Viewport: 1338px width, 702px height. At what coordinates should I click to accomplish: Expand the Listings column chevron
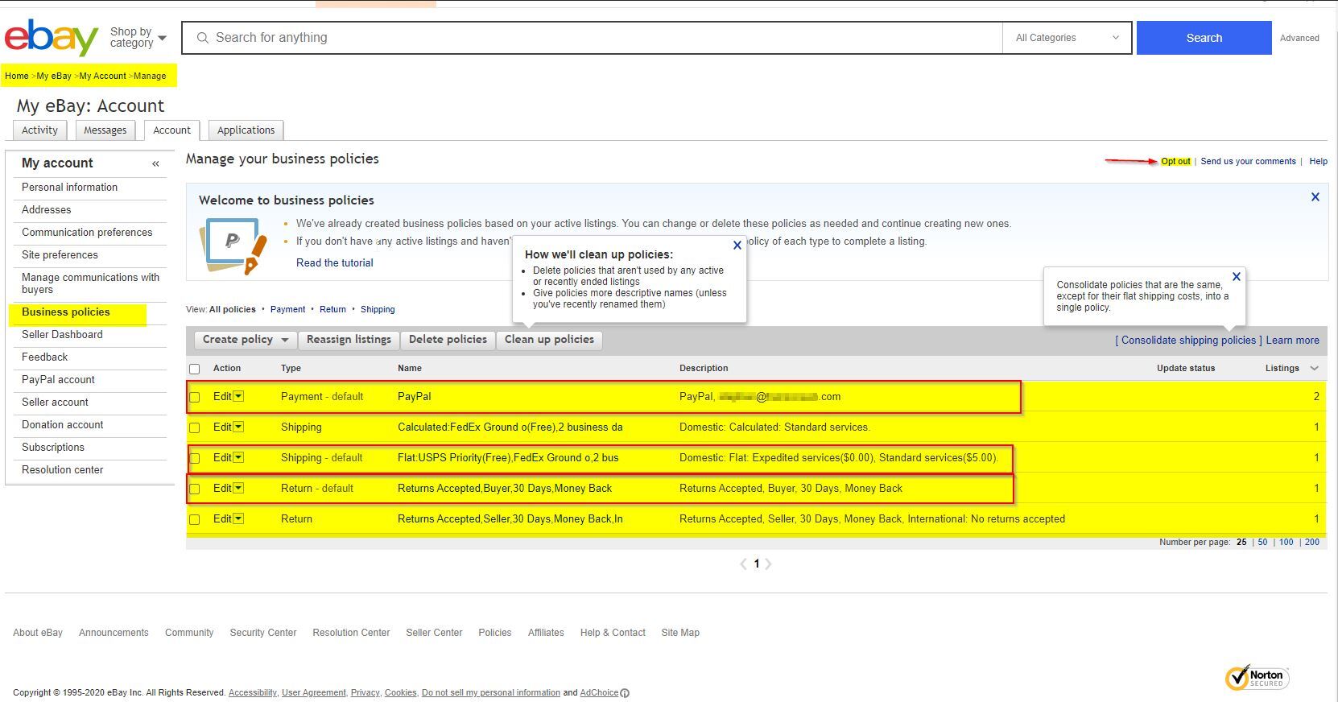pyautogui.click(x=1314, y=368)
